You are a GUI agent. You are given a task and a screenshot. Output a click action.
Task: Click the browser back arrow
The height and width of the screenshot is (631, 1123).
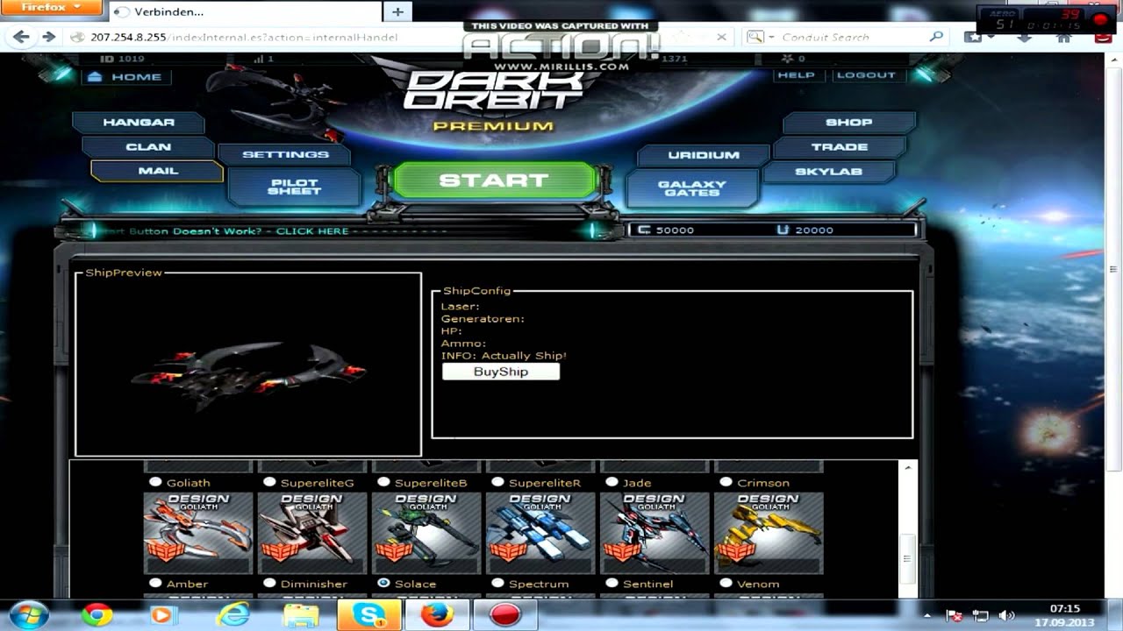click(21, 37)
